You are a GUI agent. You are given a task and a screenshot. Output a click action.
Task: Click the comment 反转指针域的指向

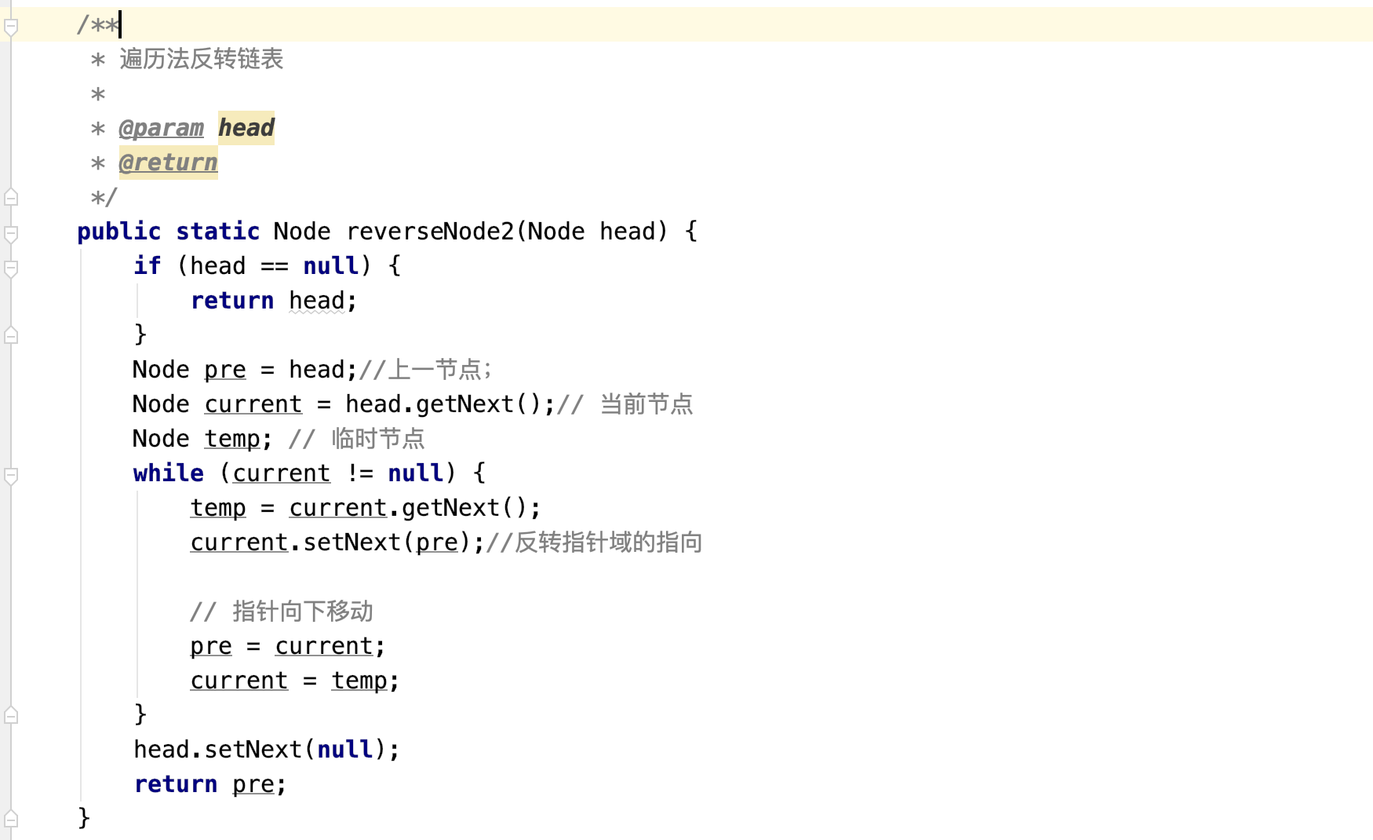[x=607, y=542]
